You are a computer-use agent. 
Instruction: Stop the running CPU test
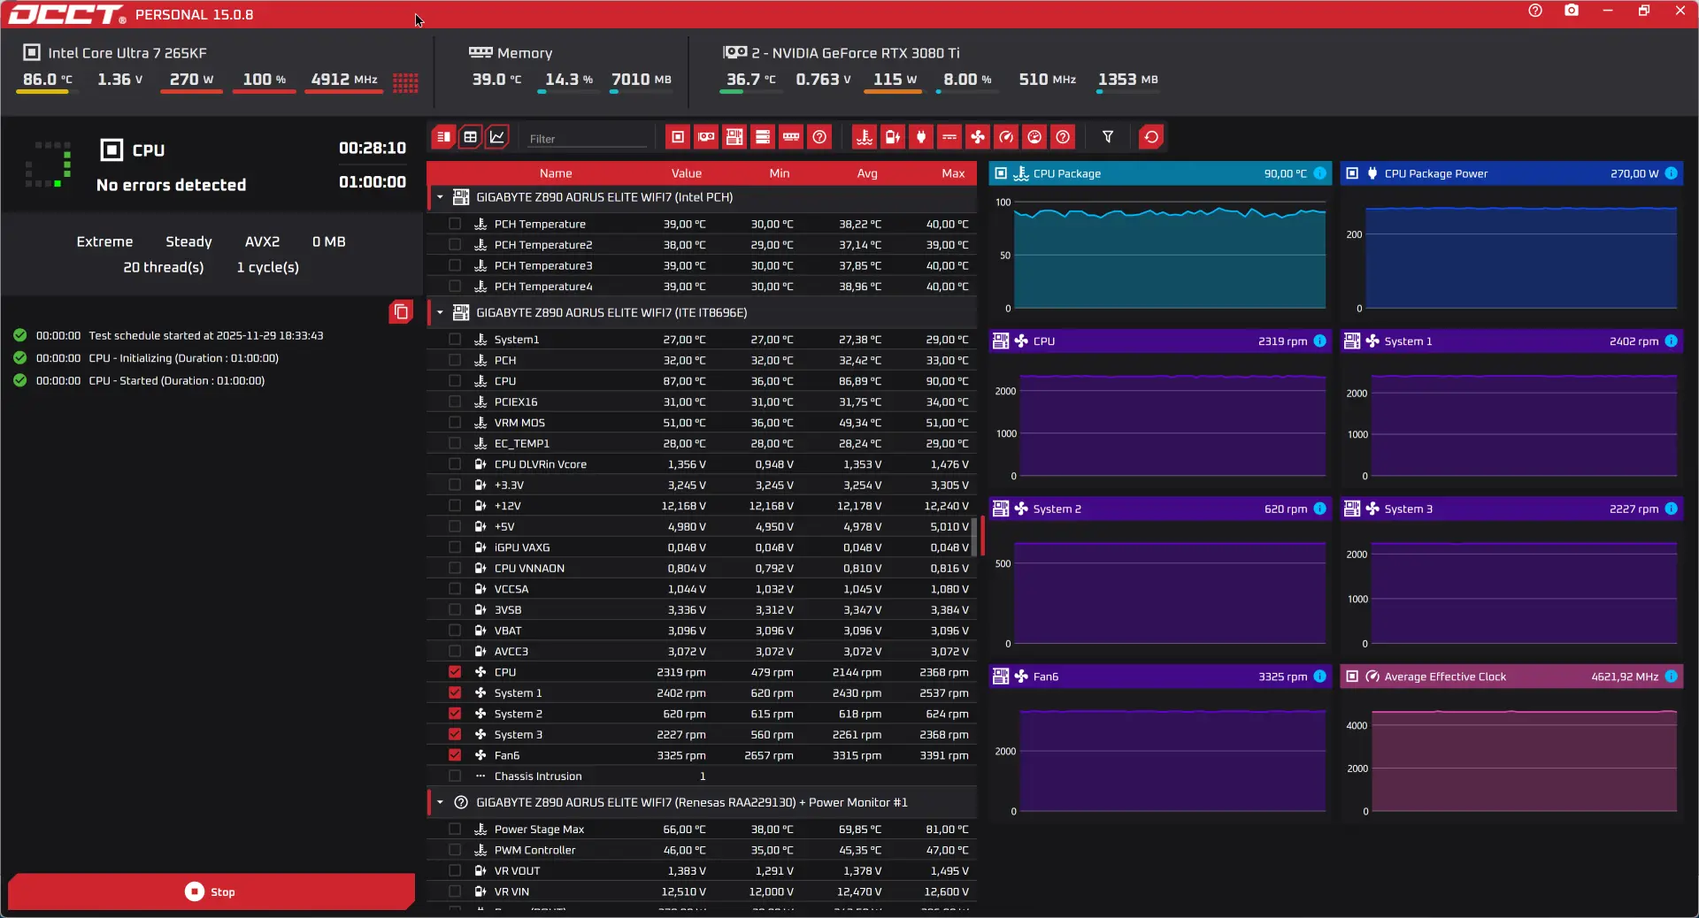211,891
